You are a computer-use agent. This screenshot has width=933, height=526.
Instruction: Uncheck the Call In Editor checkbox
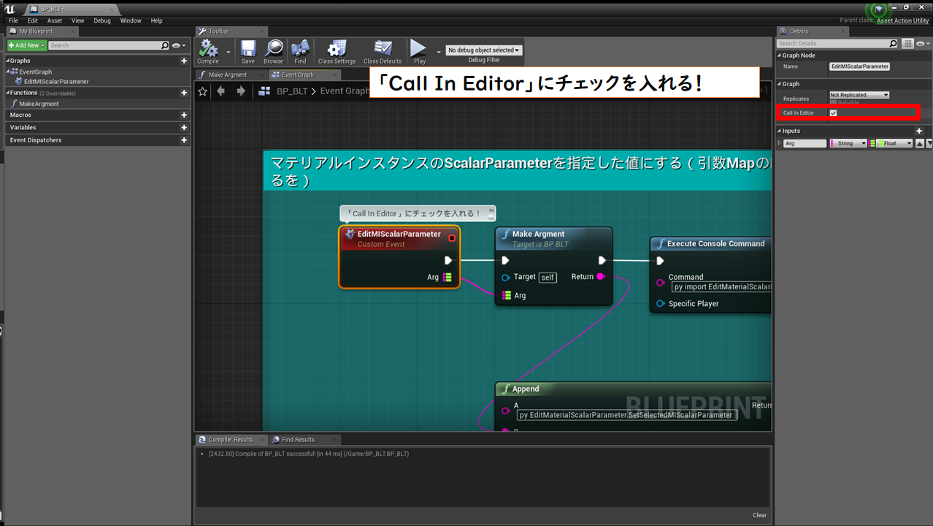(833, 113)
